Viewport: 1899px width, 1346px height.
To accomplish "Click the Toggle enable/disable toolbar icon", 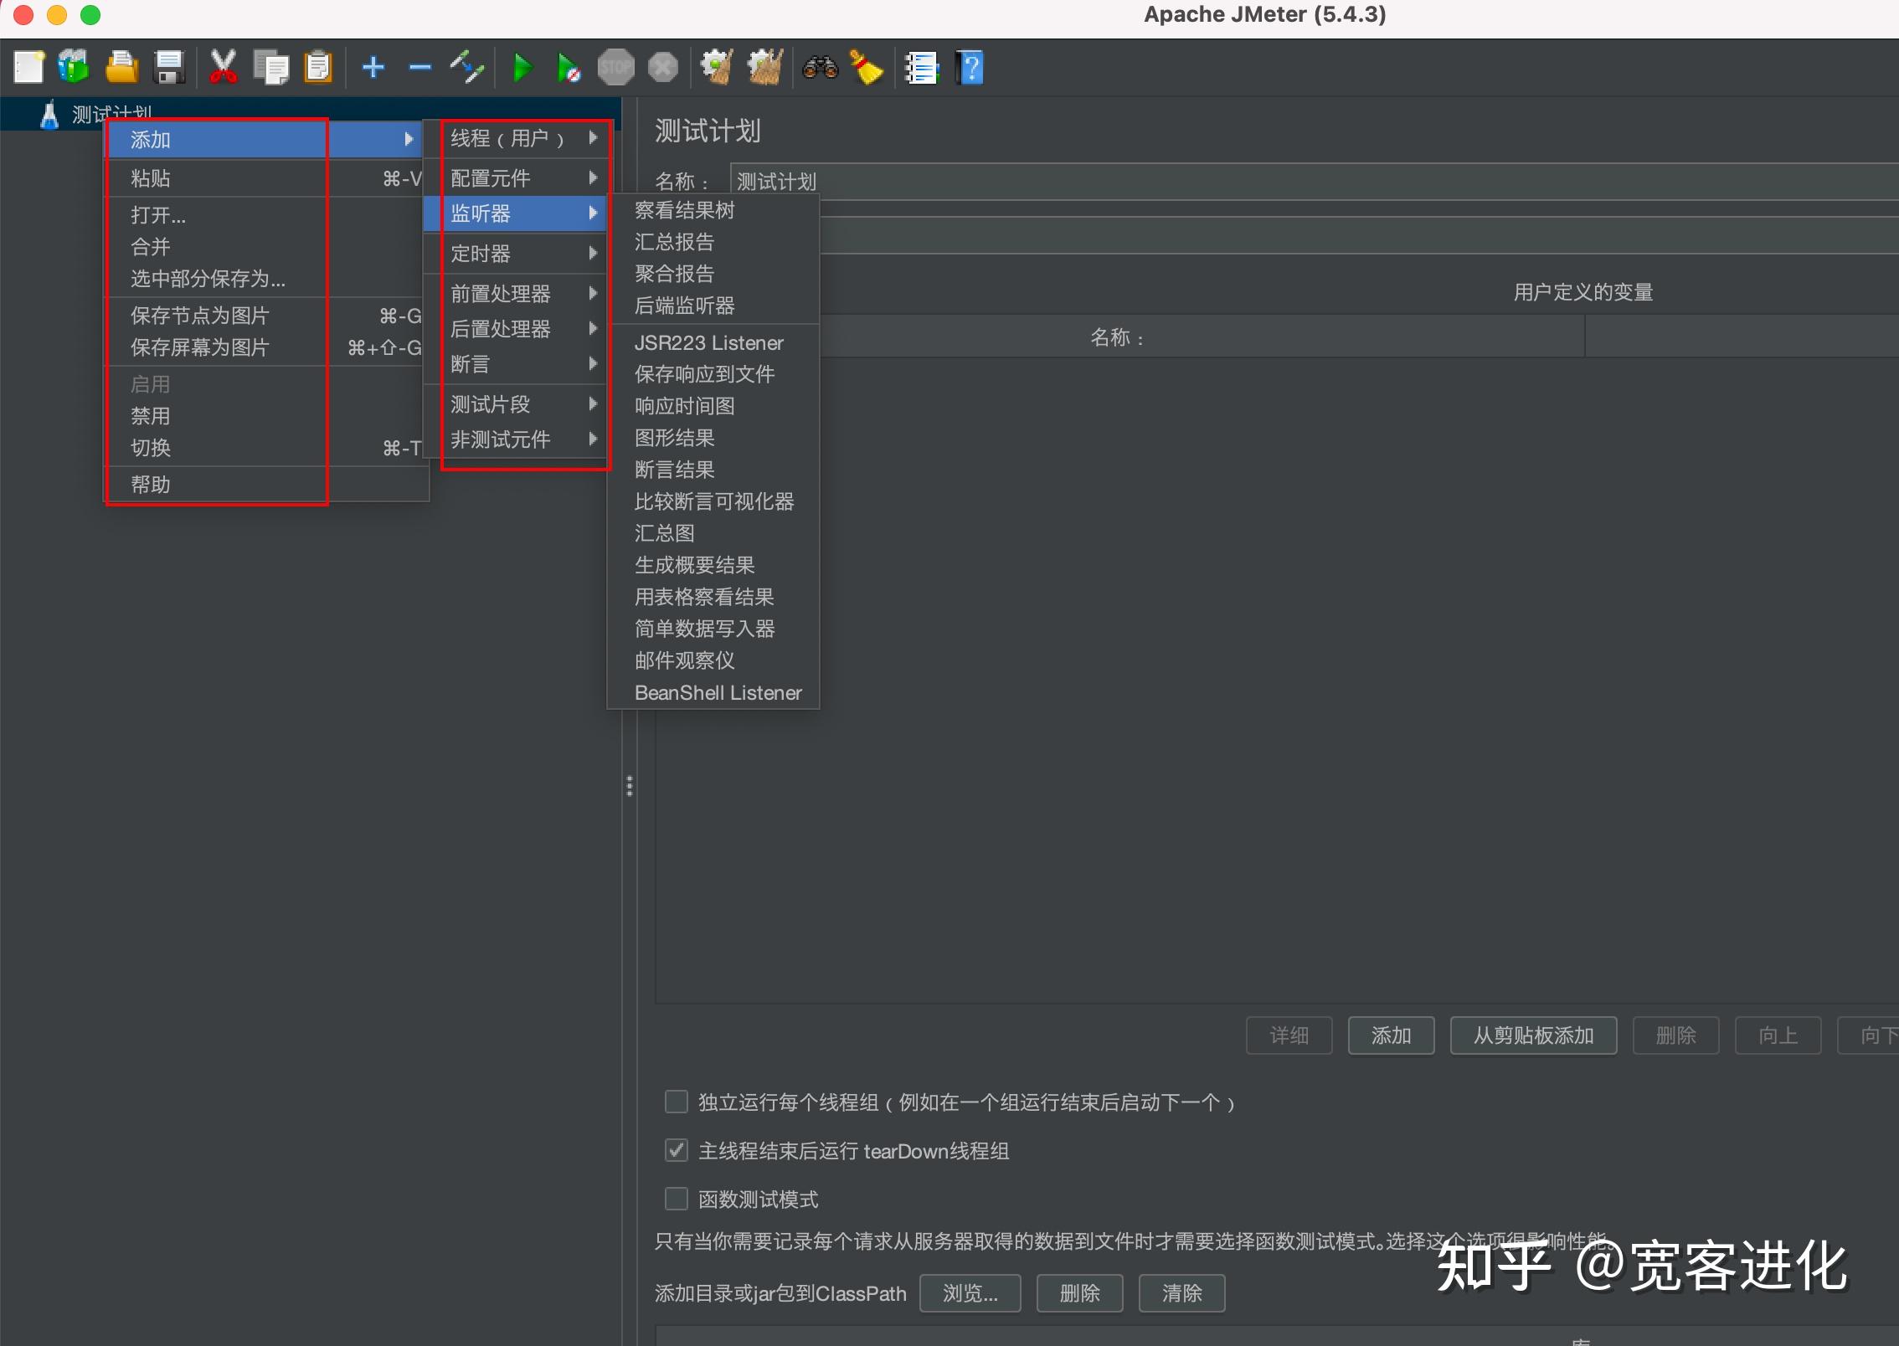I will [467, 68].
